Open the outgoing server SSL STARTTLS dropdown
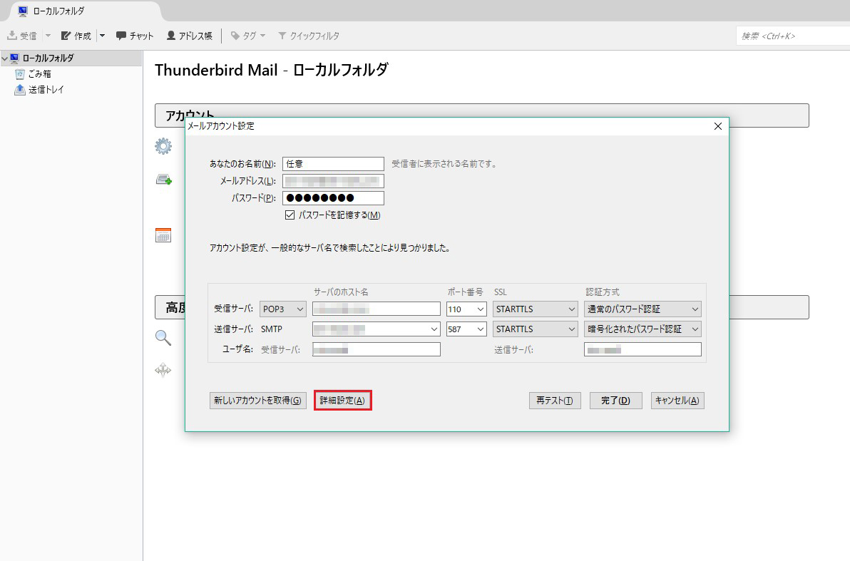 pos(536,329)
